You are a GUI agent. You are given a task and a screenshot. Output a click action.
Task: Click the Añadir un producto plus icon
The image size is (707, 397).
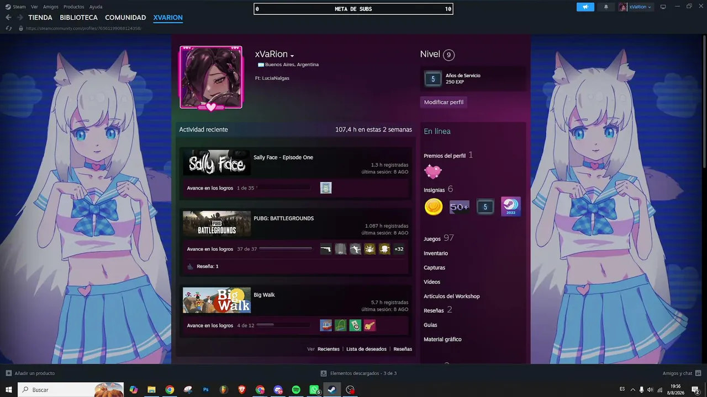pyautogui.click(x=8, y=373)
